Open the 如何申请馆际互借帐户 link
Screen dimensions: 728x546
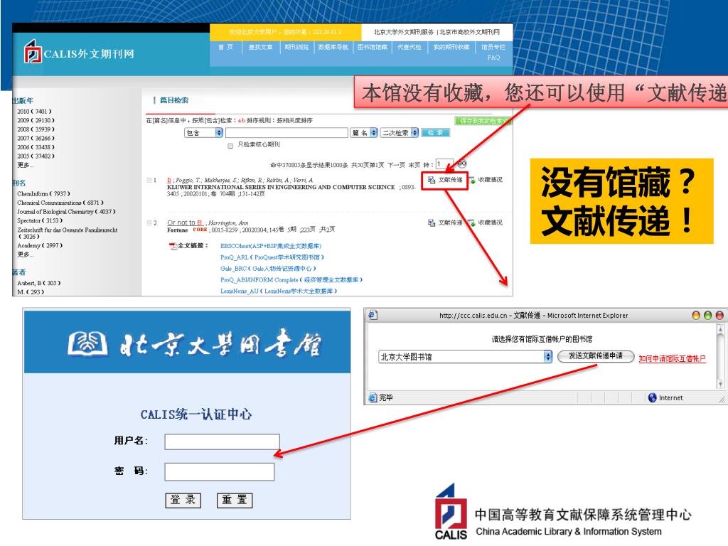(x=672, y=358)
